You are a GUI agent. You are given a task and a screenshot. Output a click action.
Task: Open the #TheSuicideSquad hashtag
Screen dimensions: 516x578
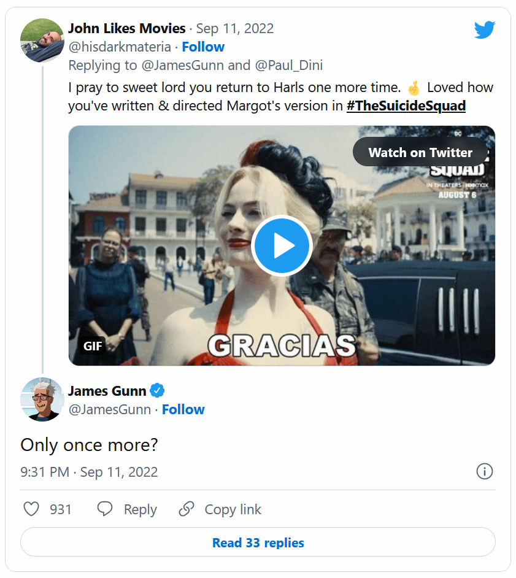406,106
